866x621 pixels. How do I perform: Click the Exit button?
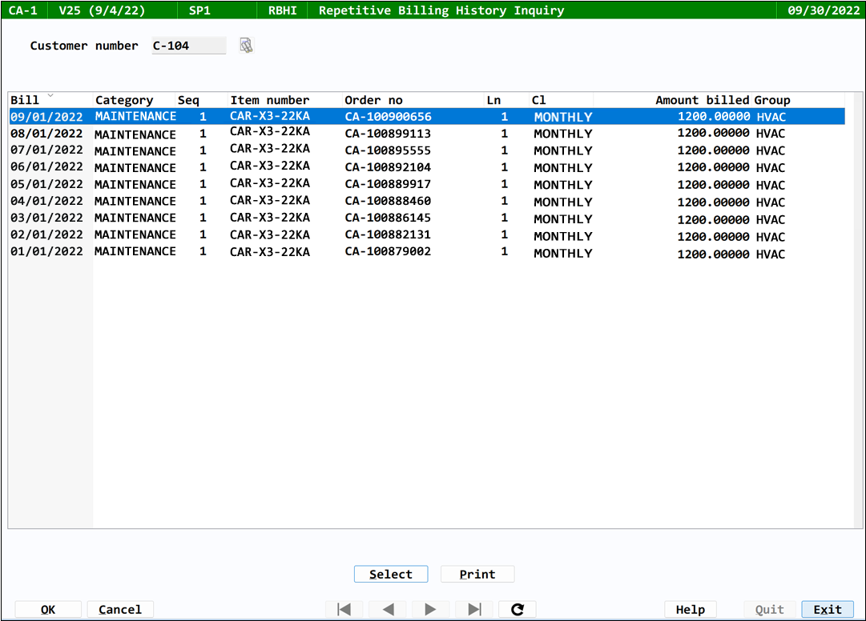point(828,610)
